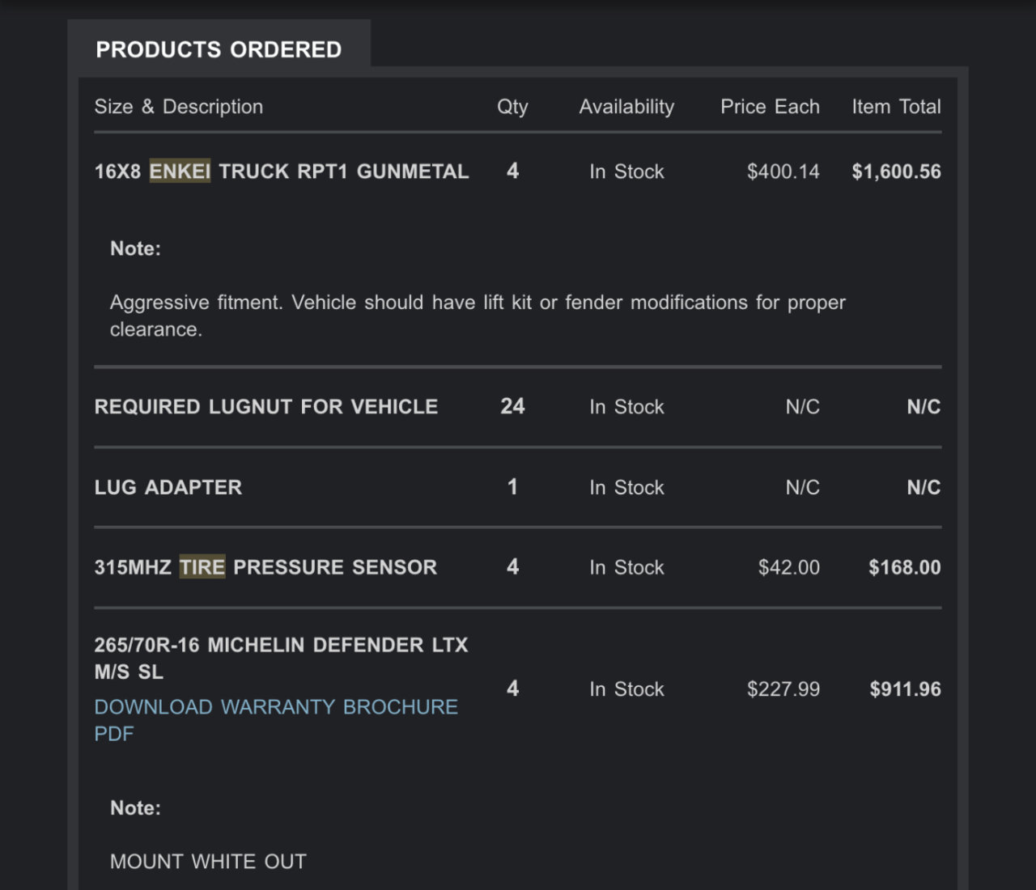Select the 16X8 ENKEI TRUCK RPT1 GUNMETAL row title
This screenshot has height=890, width=1036.
[282, 172]
